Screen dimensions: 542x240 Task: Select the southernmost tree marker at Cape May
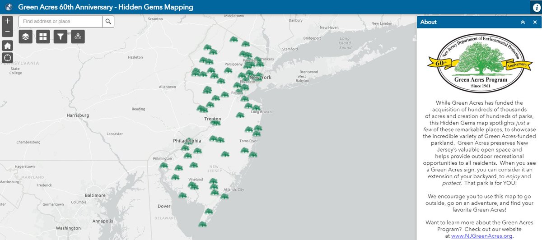tap(202, 224)
